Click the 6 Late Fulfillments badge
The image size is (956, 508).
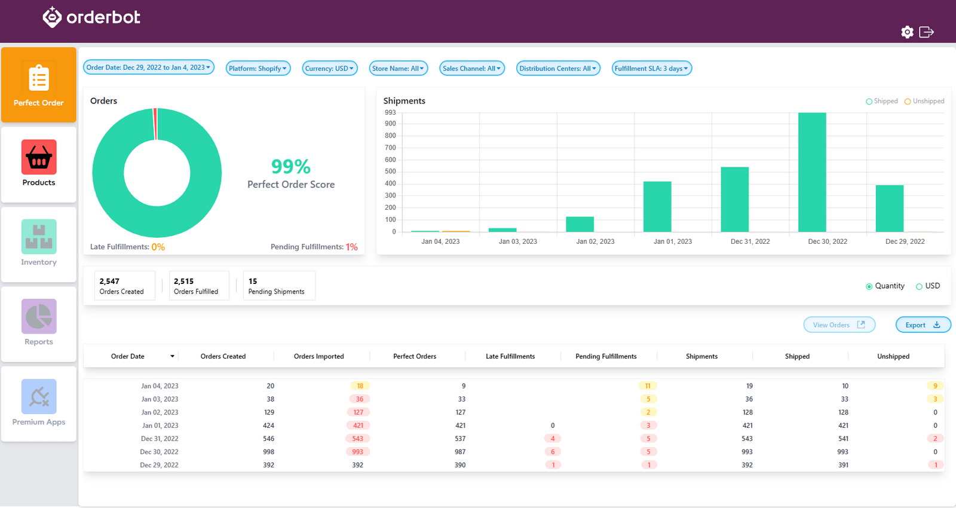(553, 452)
